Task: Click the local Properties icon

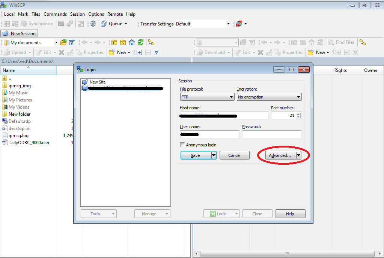Action: 78,52
